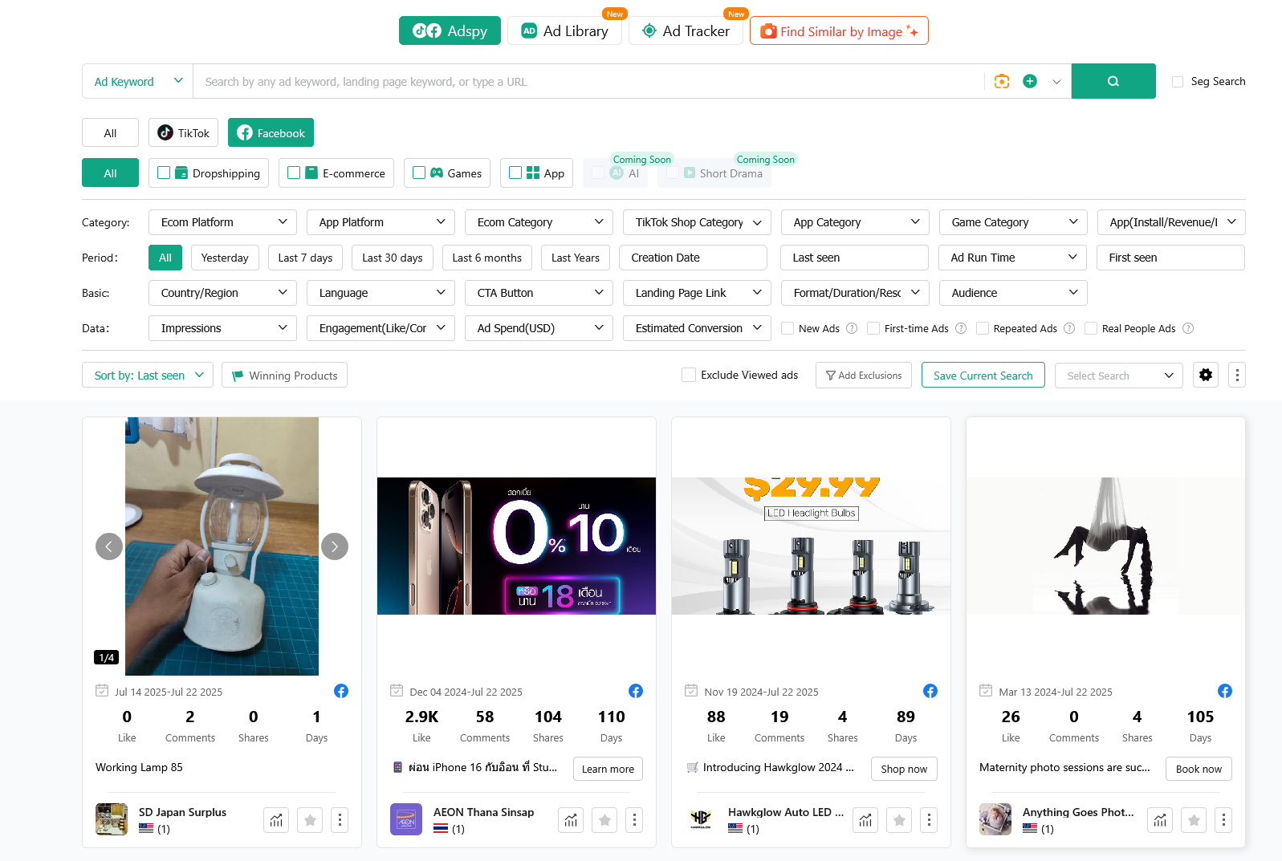Screen dimensions: 1282x861
Task: Open the Ad Keyword search type dropdown
Action: 138,81
